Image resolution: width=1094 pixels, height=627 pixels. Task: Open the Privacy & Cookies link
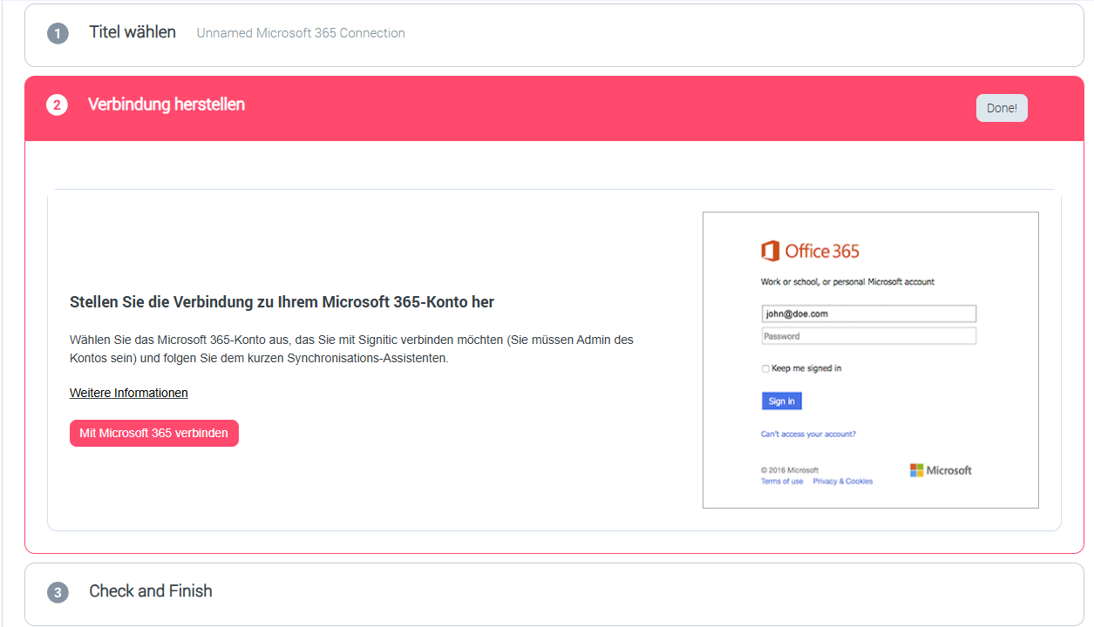click(x=842, y=482)
